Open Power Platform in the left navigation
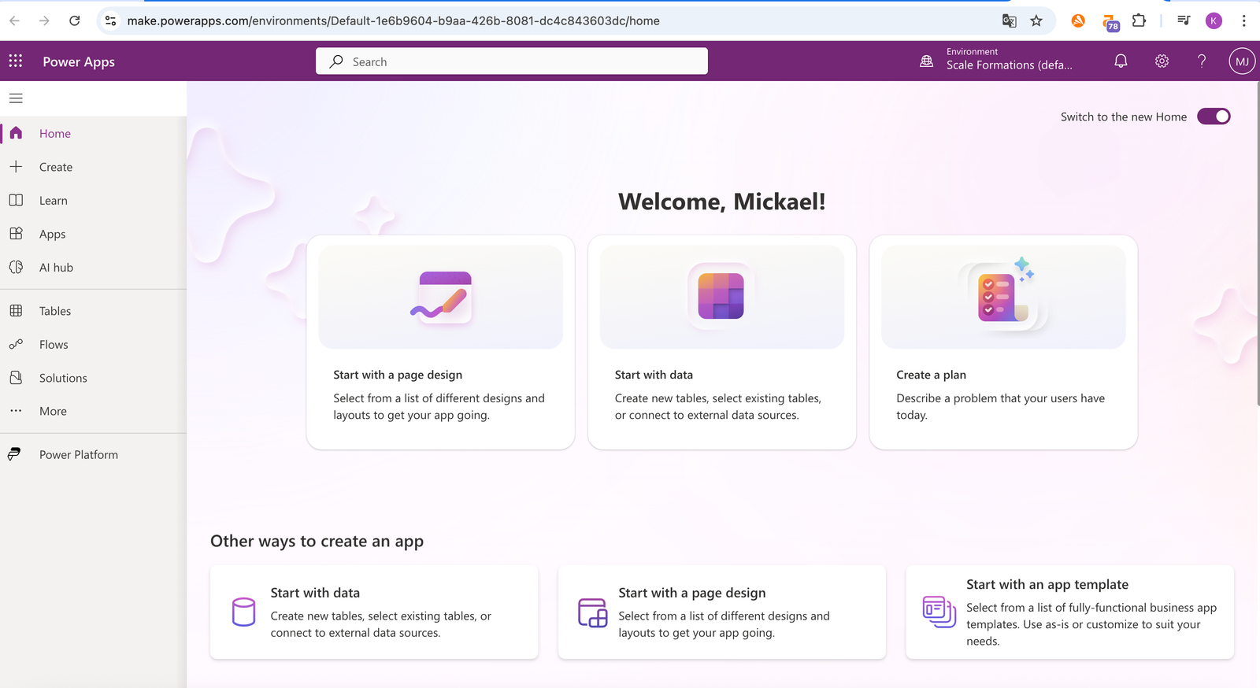The height and width of the screenshot is (688, 1260). (x=79, y=454)
